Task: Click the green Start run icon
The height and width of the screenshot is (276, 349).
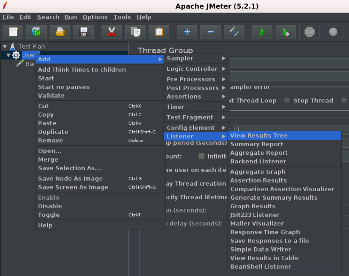Action: coord(262,32)
